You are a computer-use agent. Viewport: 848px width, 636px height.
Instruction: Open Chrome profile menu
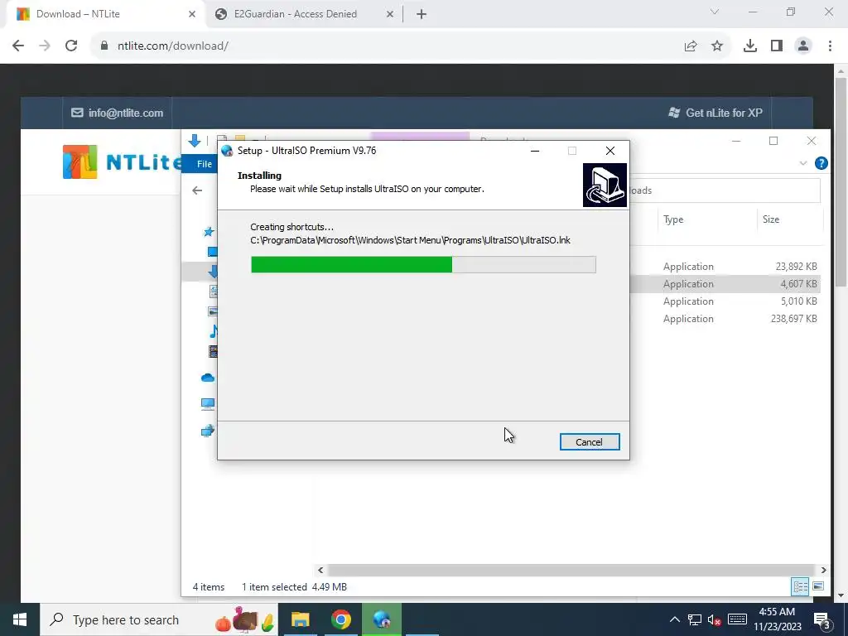[x=803, y=46]
